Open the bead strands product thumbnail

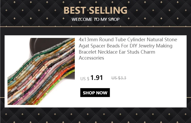(x=41, y=71)
